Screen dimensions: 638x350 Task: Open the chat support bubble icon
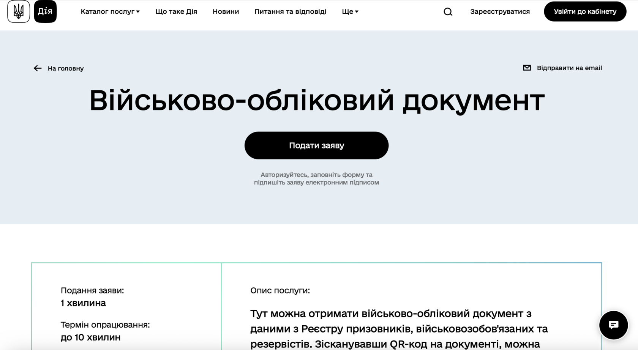613,325
